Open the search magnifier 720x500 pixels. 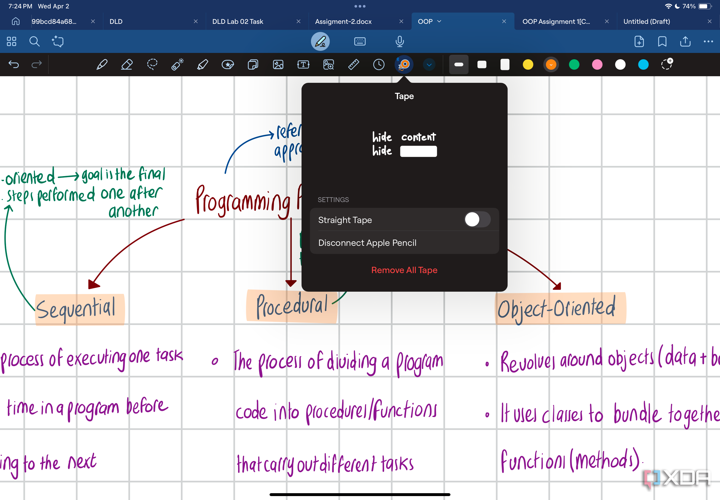tap(35, 41)
